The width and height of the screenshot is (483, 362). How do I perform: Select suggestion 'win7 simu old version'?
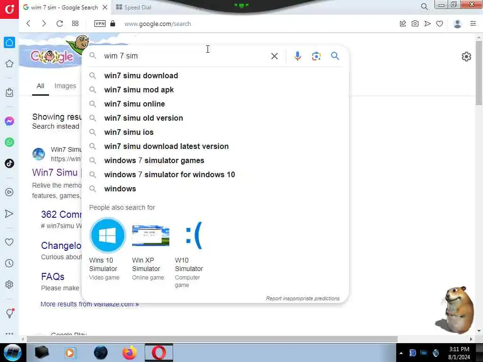(216, 118)
